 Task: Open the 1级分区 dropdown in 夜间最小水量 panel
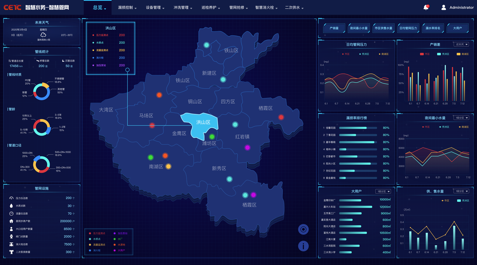pyautogui.click(x=461, y=118)
